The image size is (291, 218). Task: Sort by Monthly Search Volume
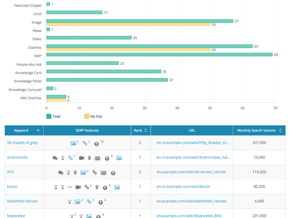tap(259, 130)
